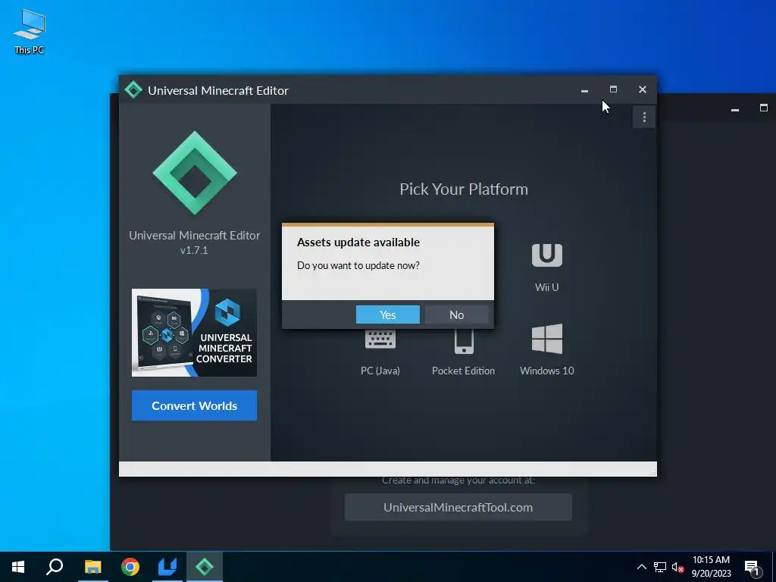The height and width of the screenshot is (582, 776).
Task: Click the Wii U label
Action: (547, 287)
